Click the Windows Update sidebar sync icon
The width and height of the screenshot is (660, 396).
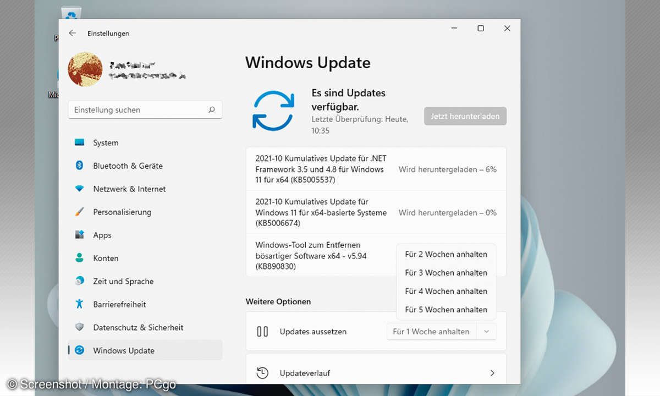[x=79, y=350]
